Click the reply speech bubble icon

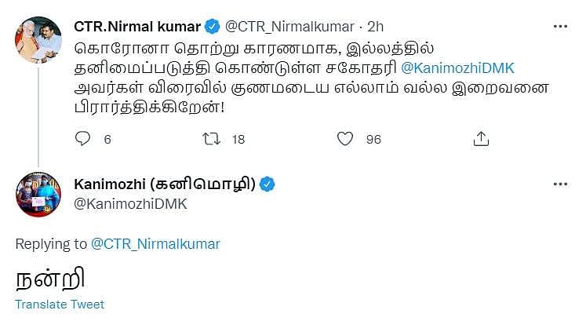83,139
